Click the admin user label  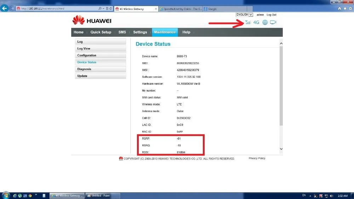pos(260,14)
